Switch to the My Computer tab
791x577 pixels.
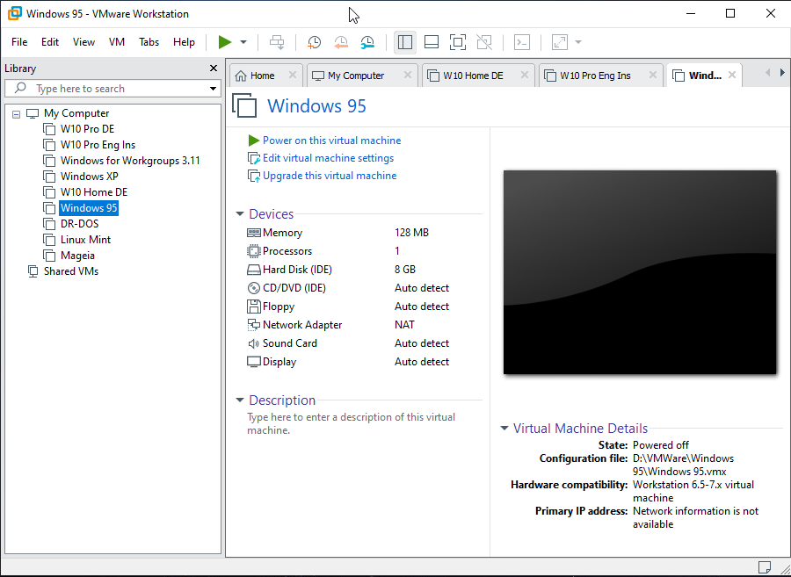tap(356, 76)
